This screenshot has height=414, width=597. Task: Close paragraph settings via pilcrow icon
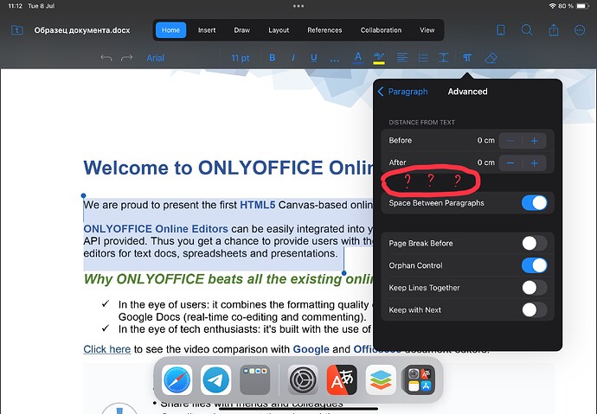pyautogui.click(x=467, y=58)
